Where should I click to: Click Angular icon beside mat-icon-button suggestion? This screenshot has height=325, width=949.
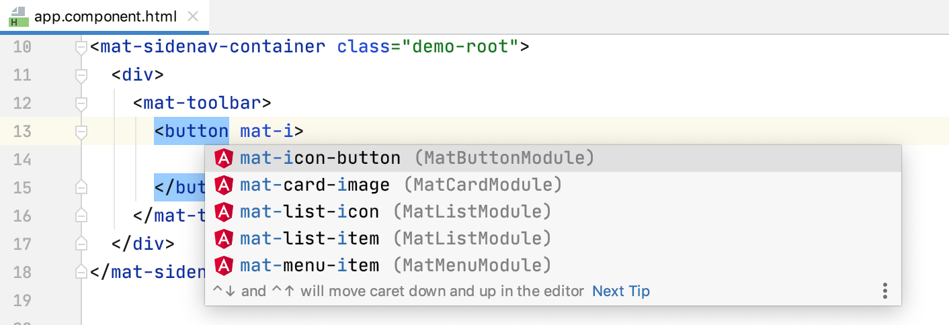223,158
